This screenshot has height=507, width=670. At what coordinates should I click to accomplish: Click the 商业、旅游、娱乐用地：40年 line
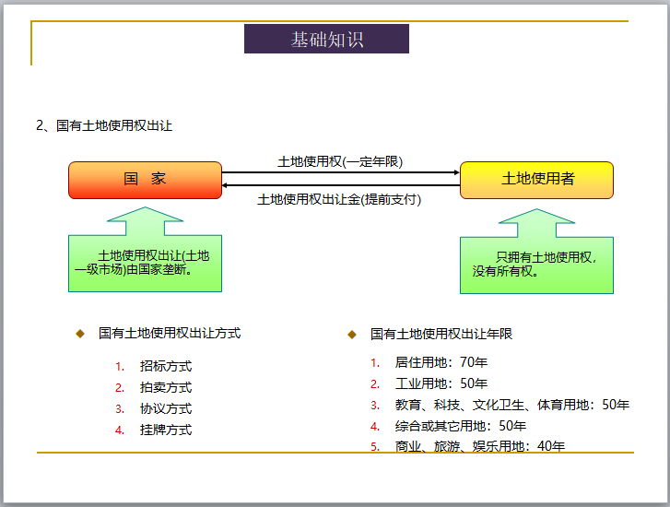point(479,446)
